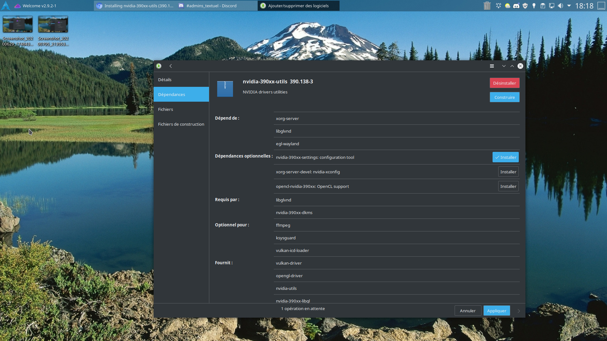
Task: Click the nvidia-390xx-utils package archive icon
Action: click(225, 89)
